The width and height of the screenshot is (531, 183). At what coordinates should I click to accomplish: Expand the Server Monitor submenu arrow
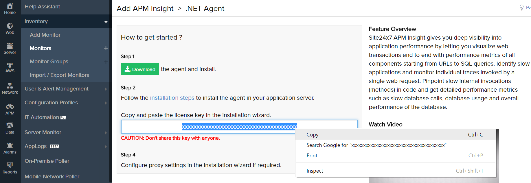(x=106, y=133)
